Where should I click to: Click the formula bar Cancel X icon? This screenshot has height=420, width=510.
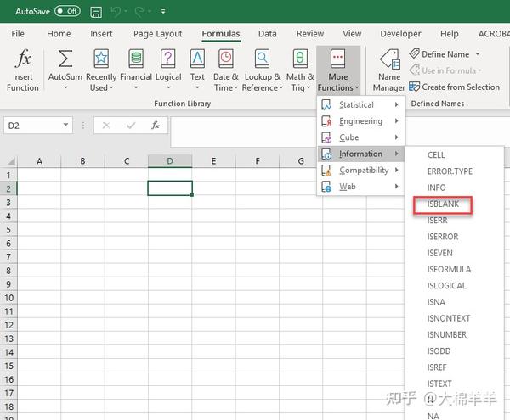tap(106, 126)
